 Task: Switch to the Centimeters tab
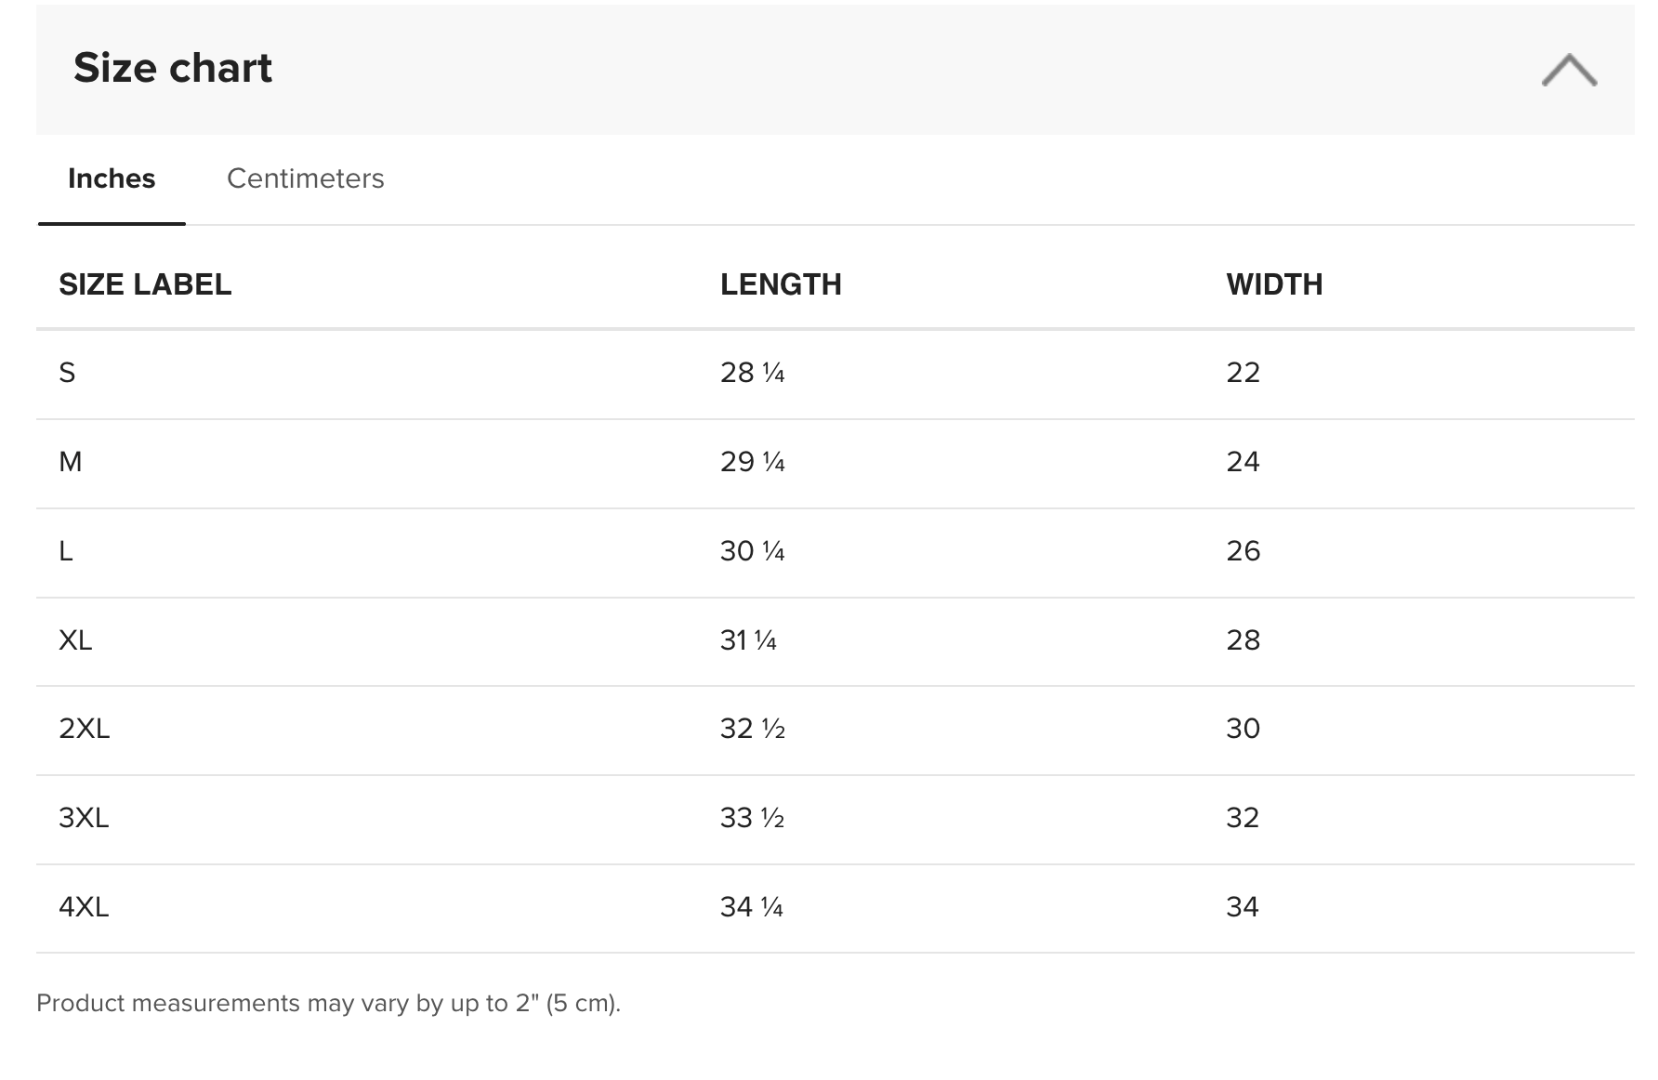[305, 178]
